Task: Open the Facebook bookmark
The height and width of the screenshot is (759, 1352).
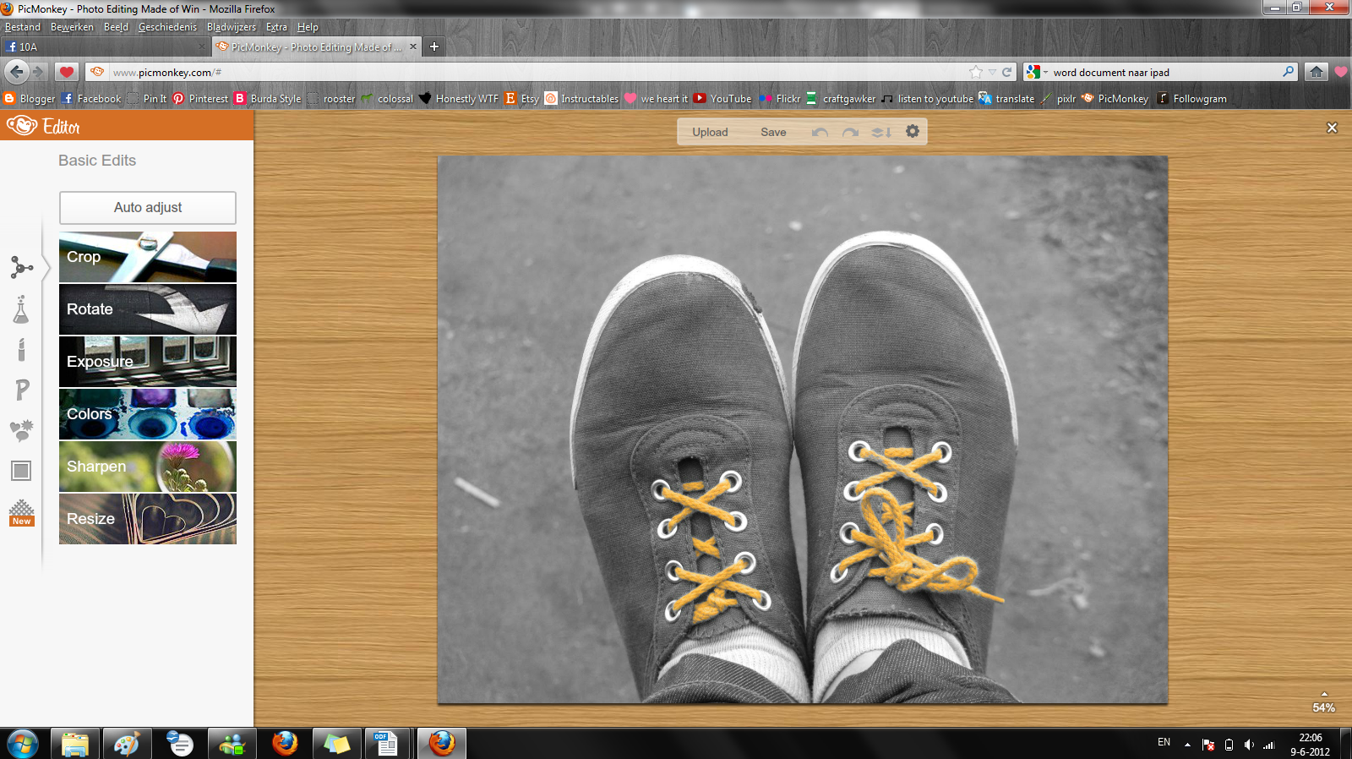Action: [x=90, y=99]
